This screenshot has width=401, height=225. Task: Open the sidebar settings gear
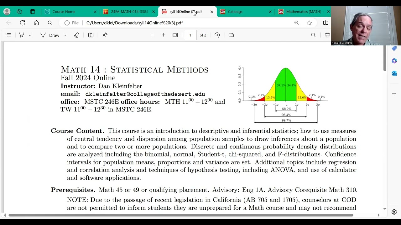point(394,212)
